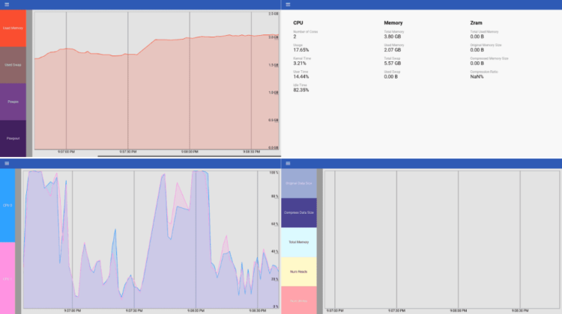The image size is (562, 314).
Task: Click the 9:07:30 PM marker on memory graph
Action: tap(128, 152)
